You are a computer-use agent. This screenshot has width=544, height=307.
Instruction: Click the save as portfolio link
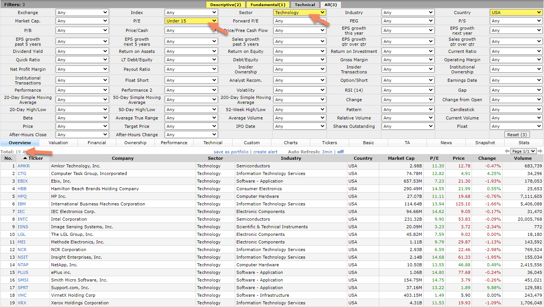pos(231,152)
